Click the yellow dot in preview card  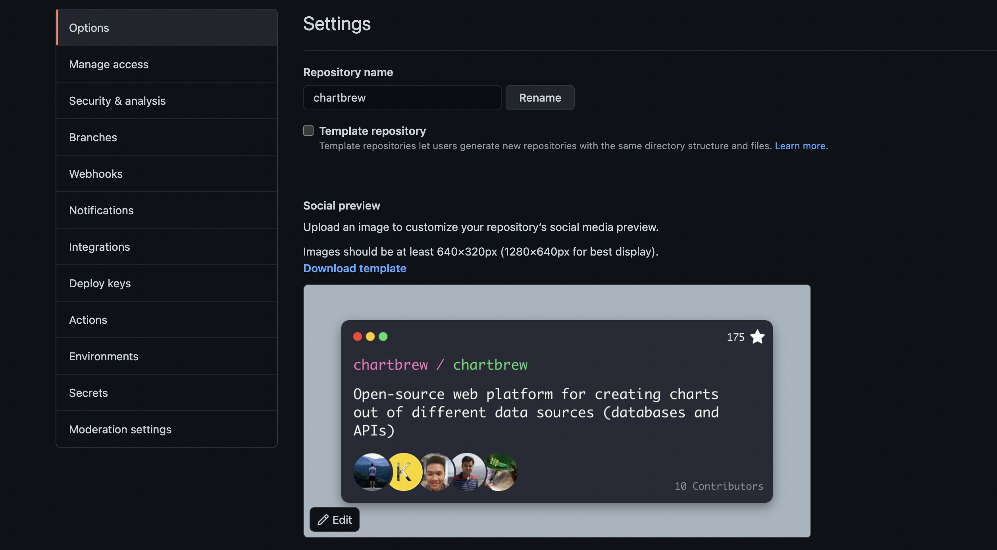370,337
